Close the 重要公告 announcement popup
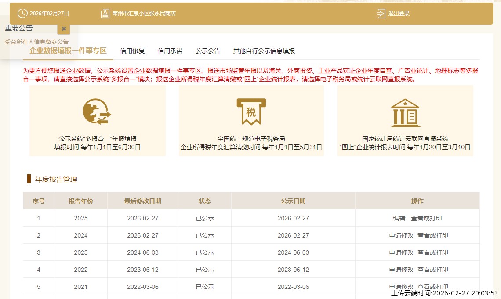This screenshot has width=501, height=299. tap(64, 29)
